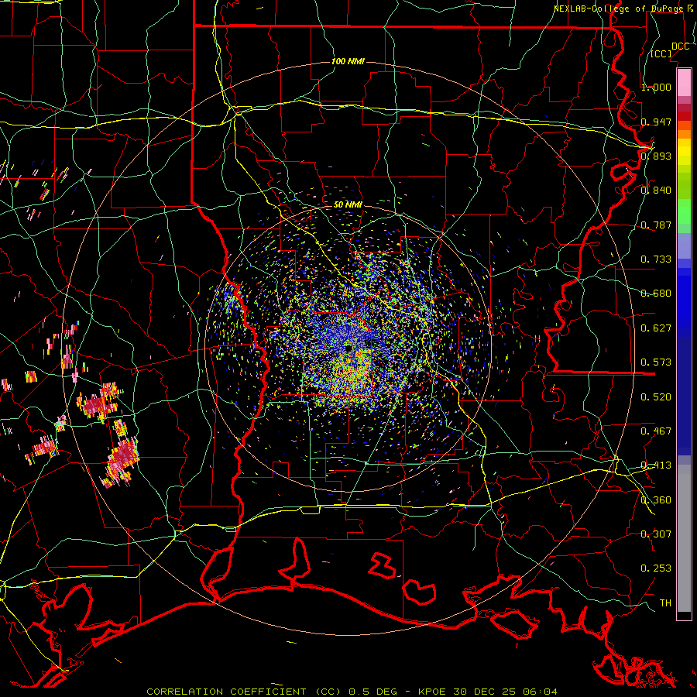Select the 0.947 color scale value
The height and width of the screenshot is (697, 697).
click(656, 122)
